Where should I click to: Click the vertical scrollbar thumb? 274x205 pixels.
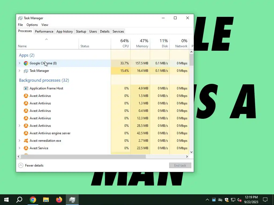[x=191, y=60]
